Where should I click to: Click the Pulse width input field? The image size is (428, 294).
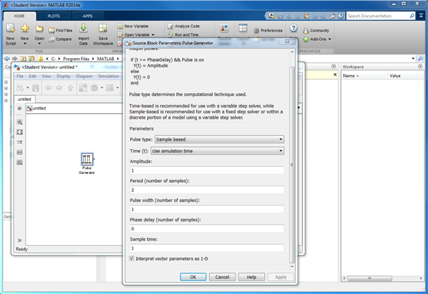(x=207, y=209)
